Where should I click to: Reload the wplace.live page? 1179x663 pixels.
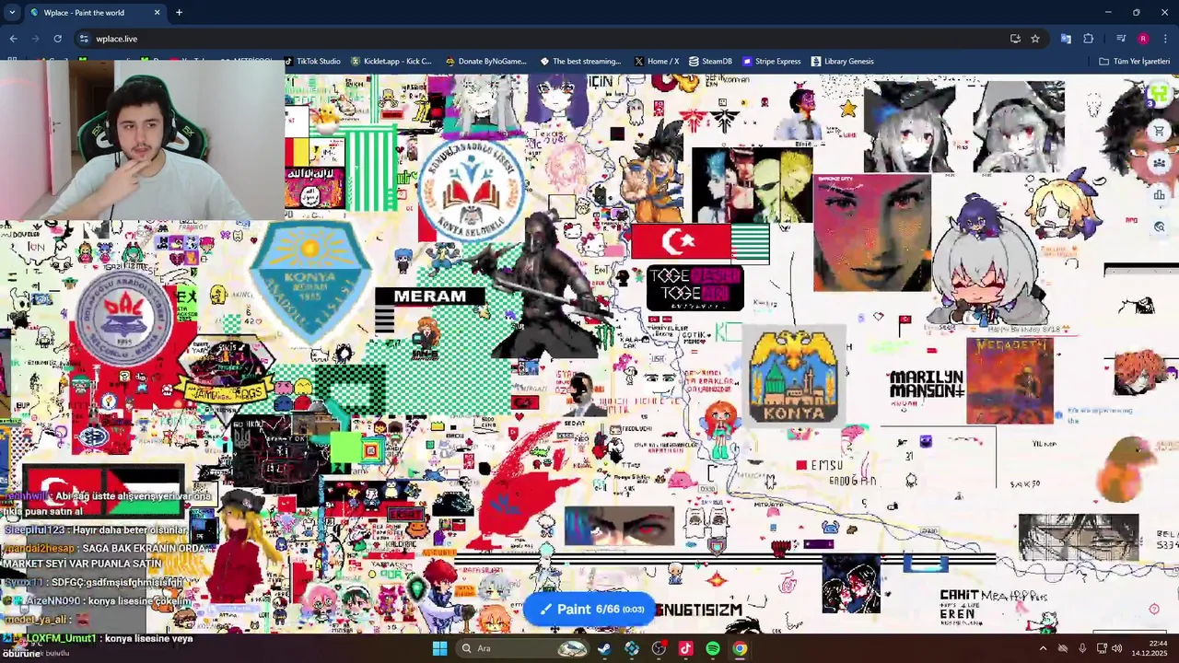57,39
